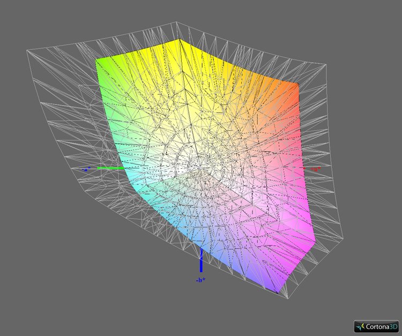Click the star emblem in the Cortona3D logo

(360, 326)
